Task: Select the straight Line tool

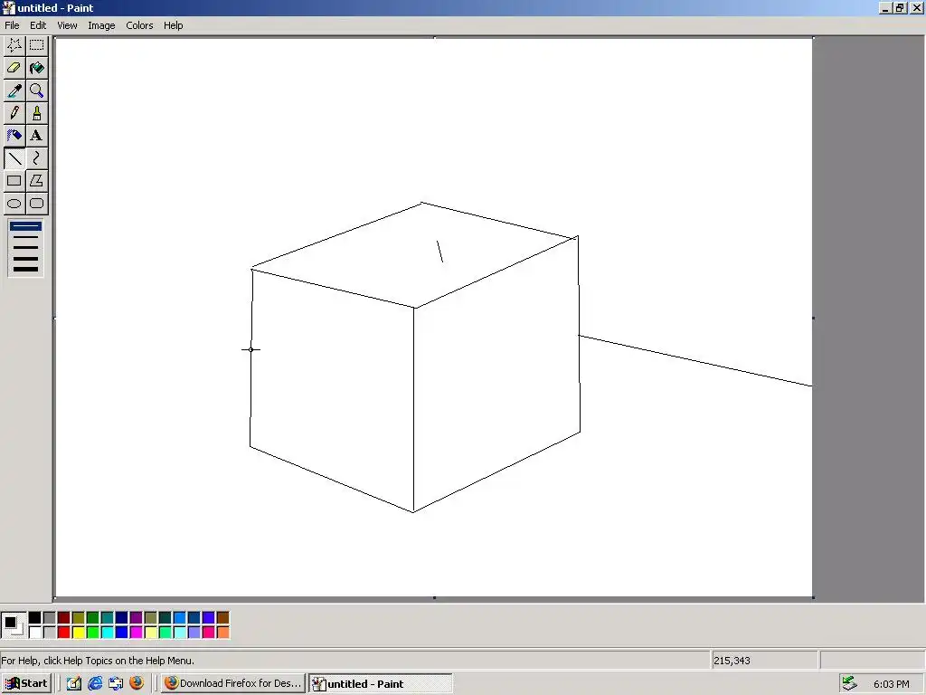Action: (x=14, y=157)
